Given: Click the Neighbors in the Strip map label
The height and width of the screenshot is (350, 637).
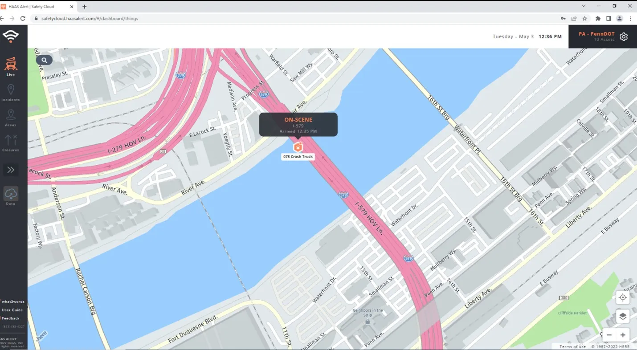Looking at the screenshot, I should coord(367,313).
